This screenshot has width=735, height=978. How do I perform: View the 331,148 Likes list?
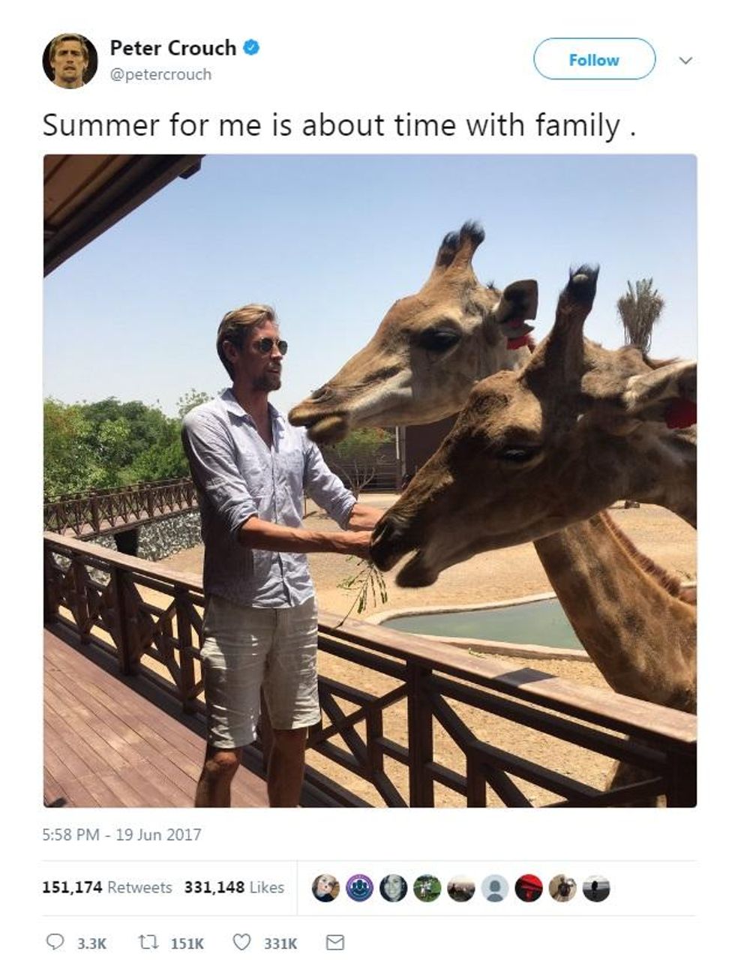click(234, 887)
